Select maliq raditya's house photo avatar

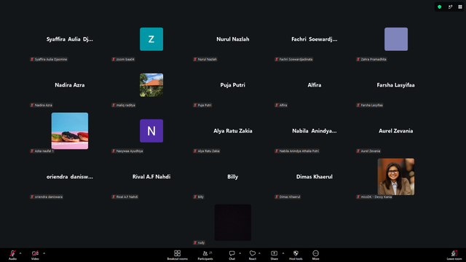[x=151, y=85]
